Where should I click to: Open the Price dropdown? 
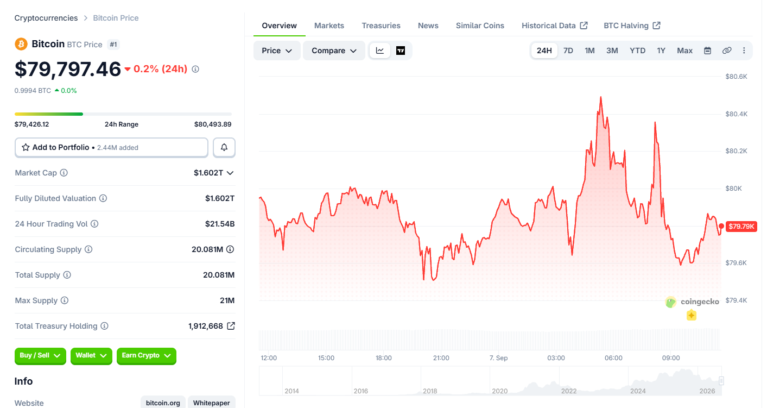(277, 51)
